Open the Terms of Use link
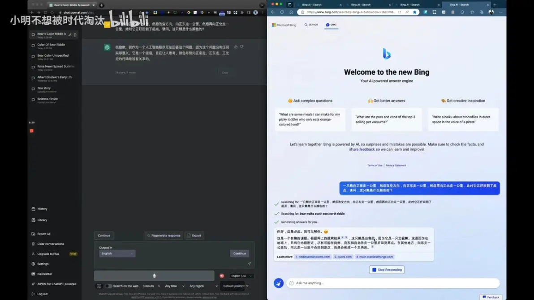This screenshot has width=534, height=300. pos(375,165)
